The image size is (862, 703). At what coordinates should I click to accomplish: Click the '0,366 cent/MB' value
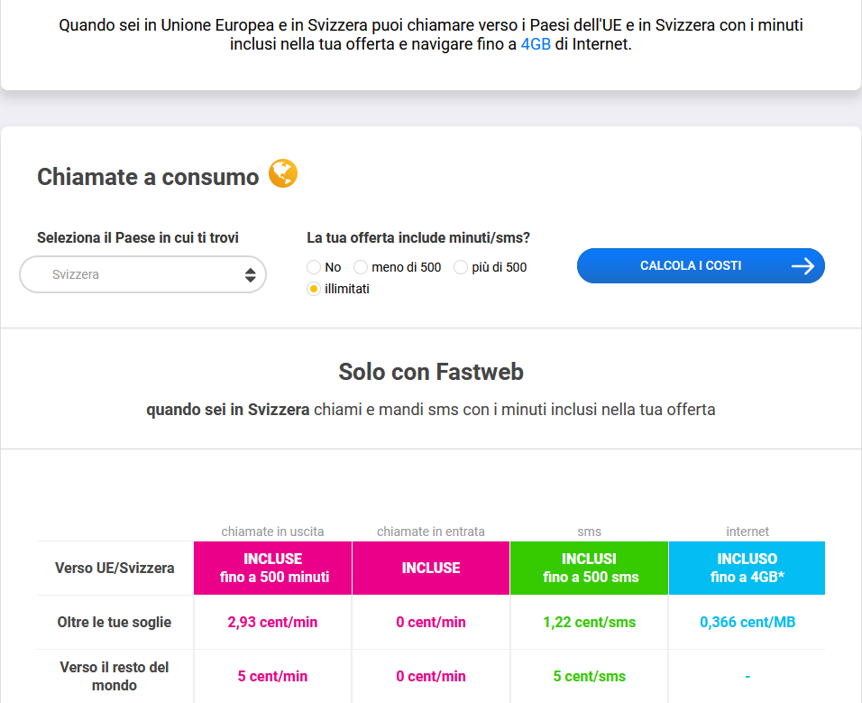[x=747, y=622]
